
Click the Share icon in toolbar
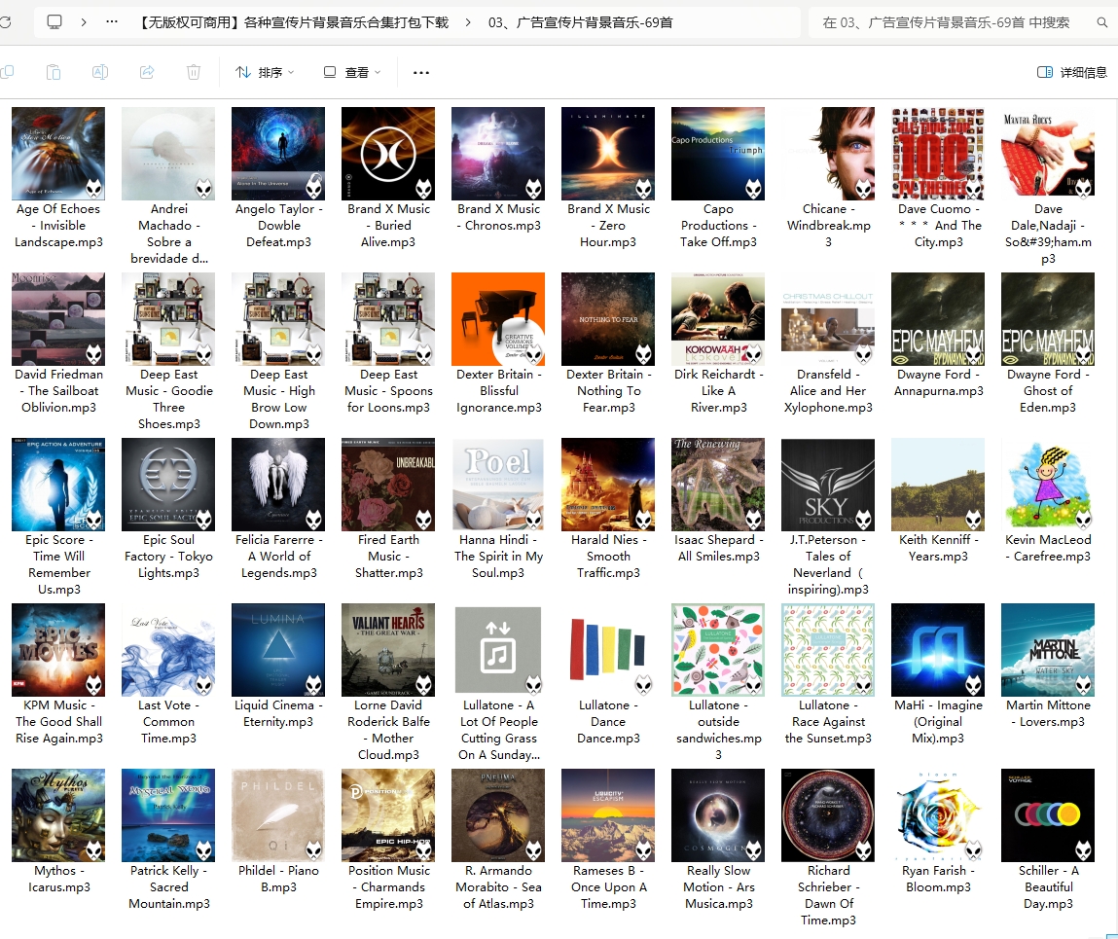[147, 72]
